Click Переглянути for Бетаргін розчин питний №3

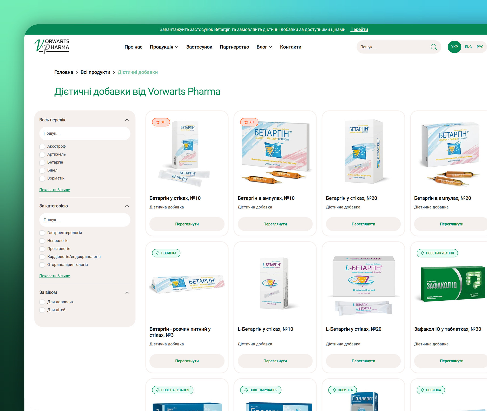(187, 361)
